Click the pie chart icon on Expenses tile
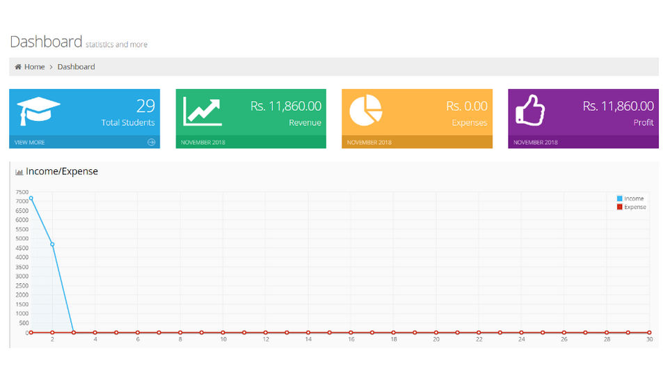Image resolution: width=668 pixels, height=392 pixels. pyautogui.click(x=365, y=110)
